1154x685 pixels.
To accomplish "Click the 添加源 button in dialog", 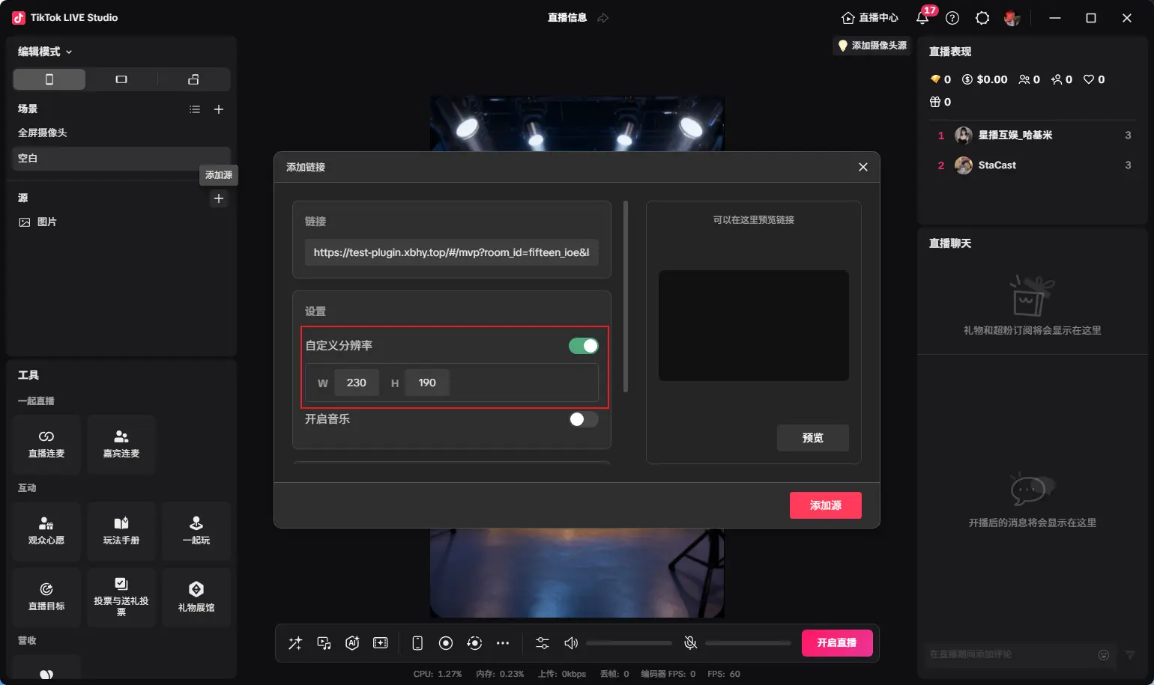I will pos(825,505).
